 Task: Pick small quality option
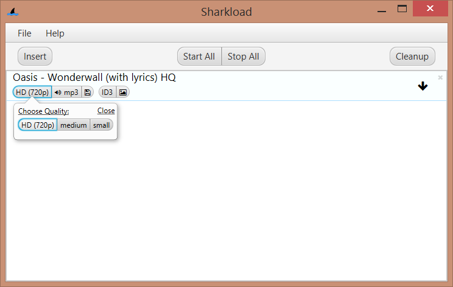coord(101,125)
